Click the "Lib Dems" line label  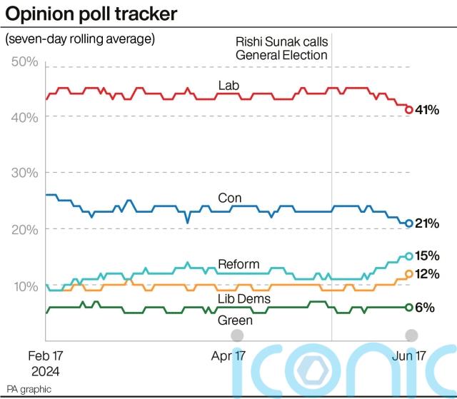243,298
